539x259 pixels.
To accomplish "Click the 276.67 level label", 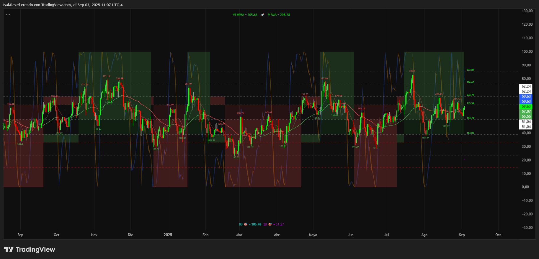I will 470,83.
